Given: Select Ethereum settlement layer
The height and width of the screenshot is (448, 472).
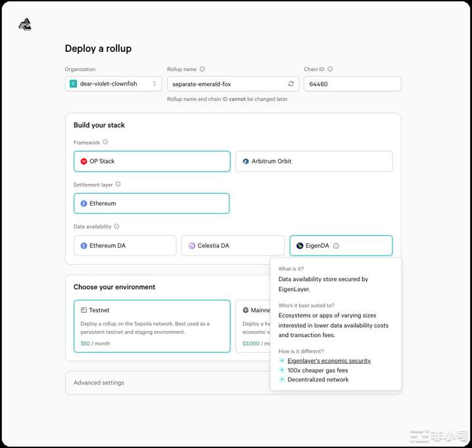Looking at the screenshot, I should 151,204.
